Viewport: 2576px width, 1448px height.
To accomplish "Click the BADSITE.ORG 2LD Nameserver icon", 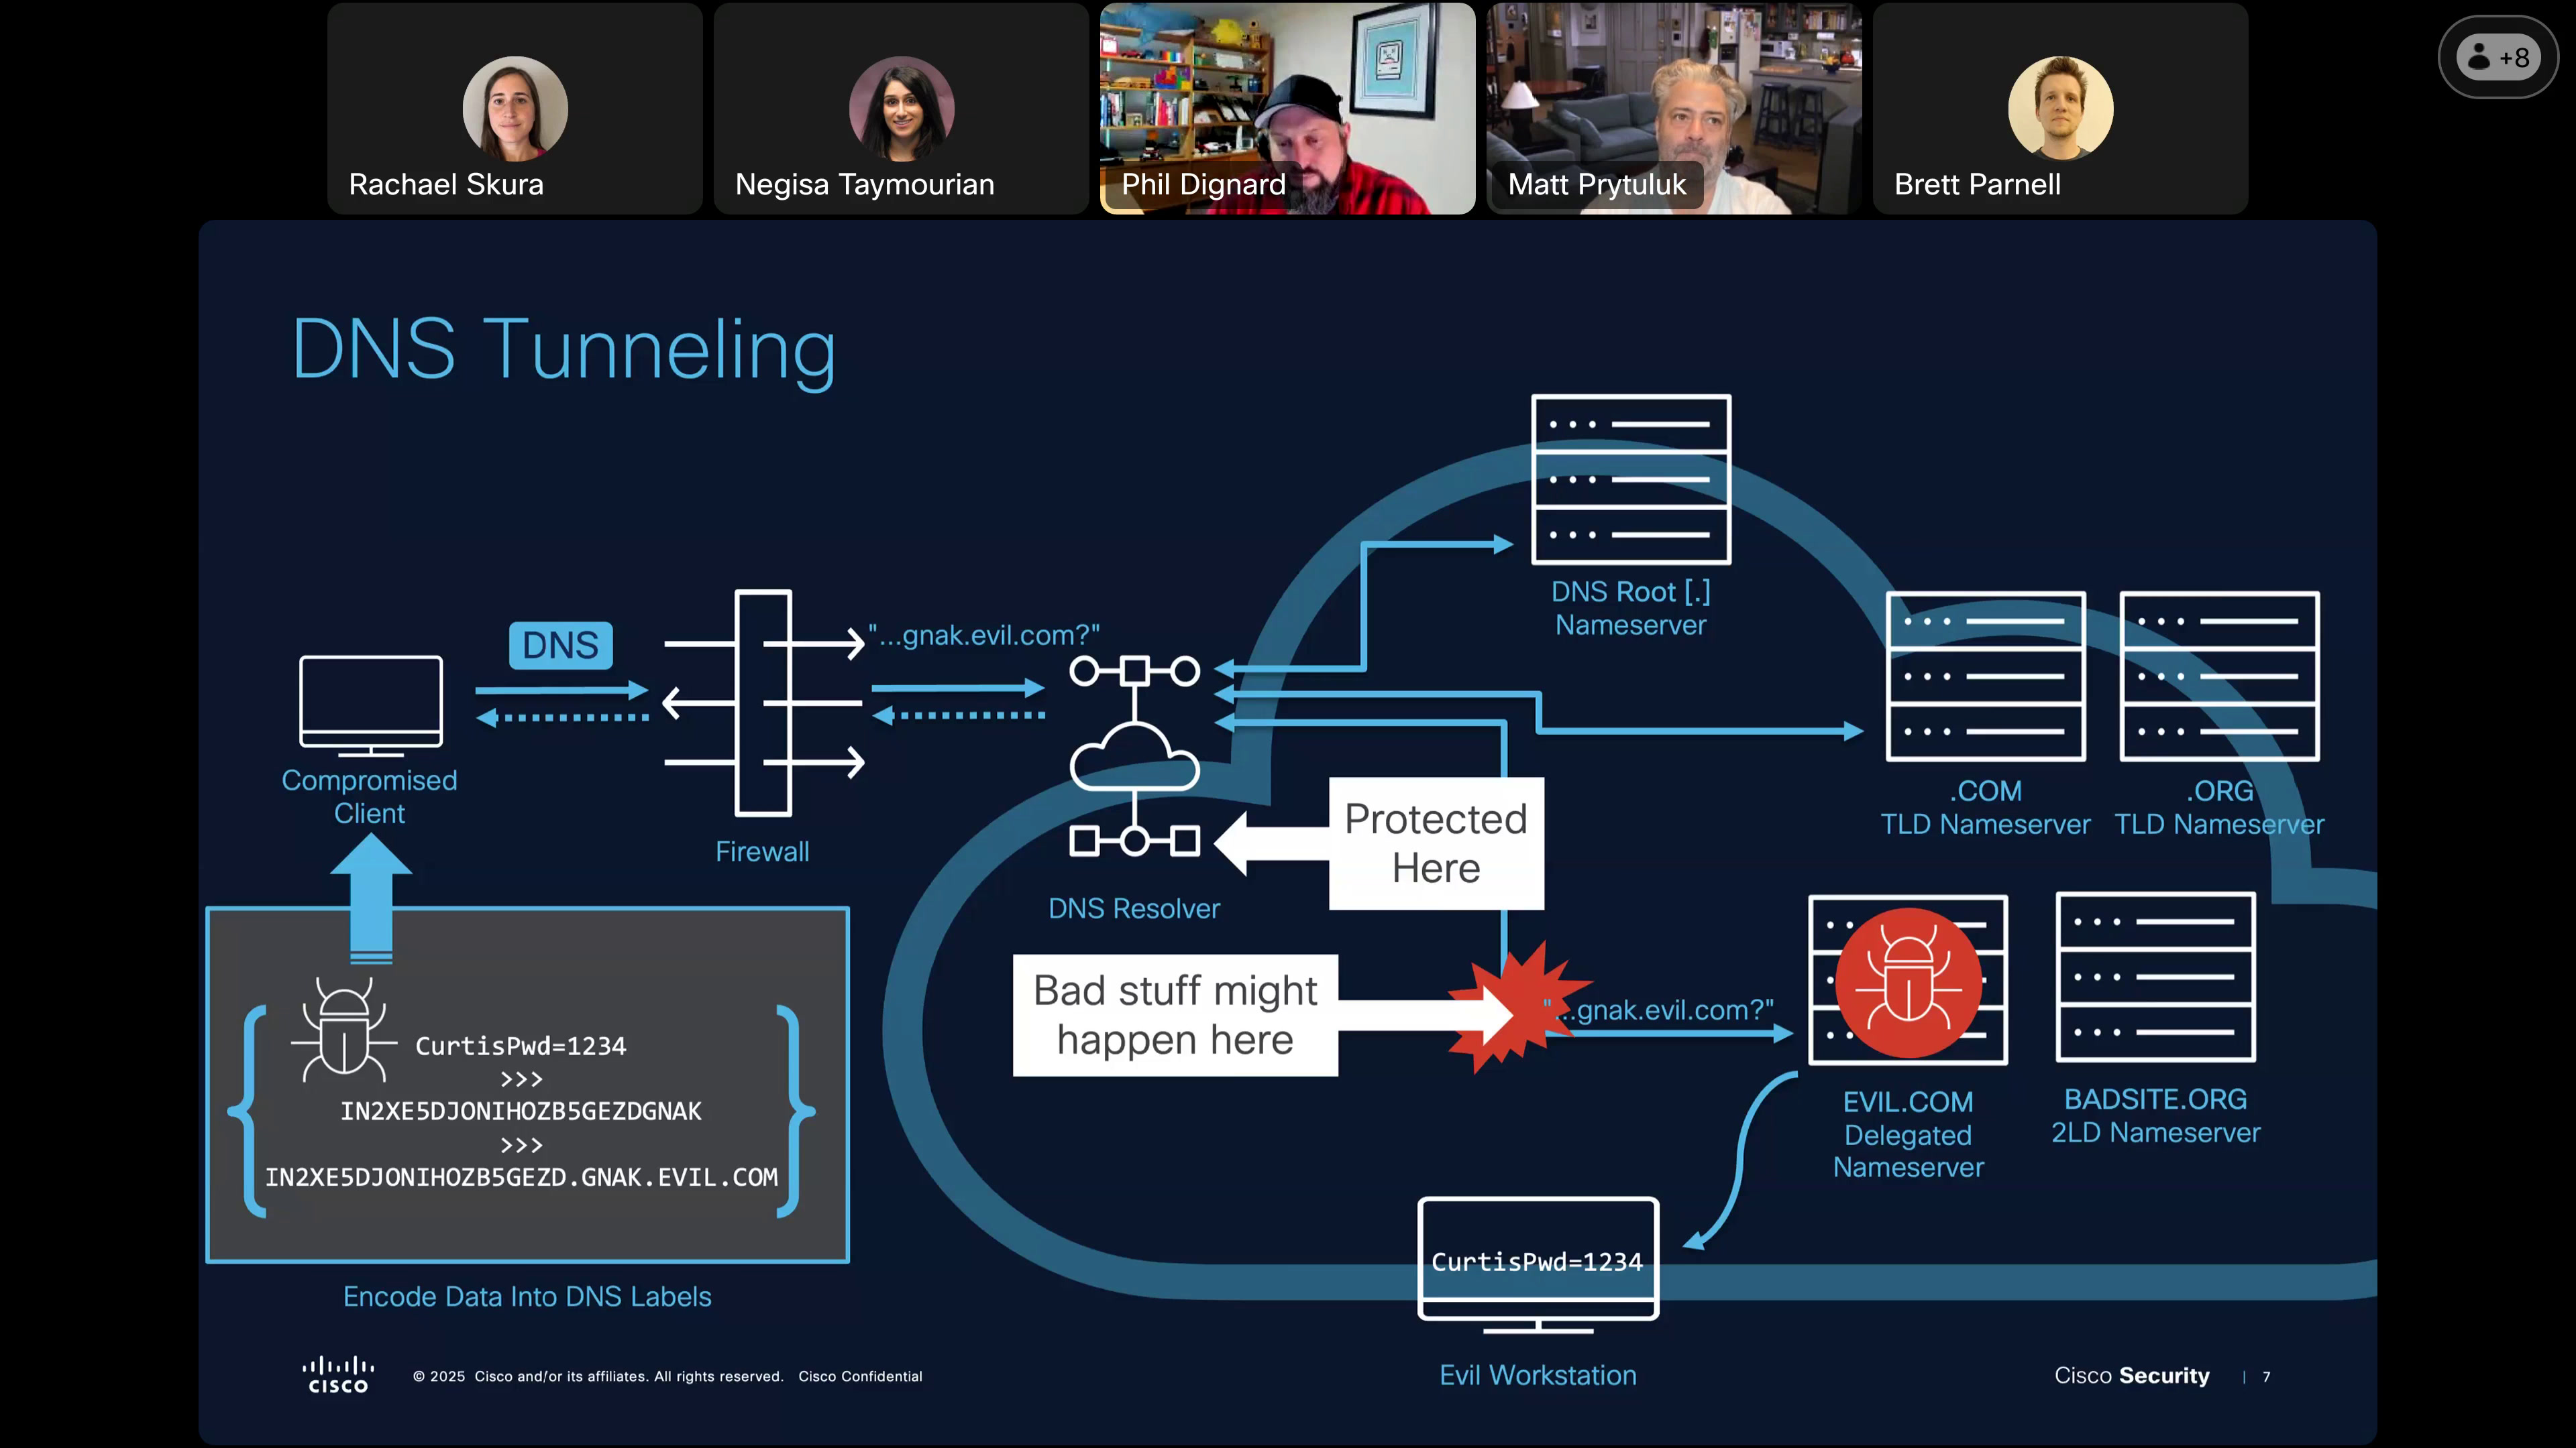I will (2155, 977).
